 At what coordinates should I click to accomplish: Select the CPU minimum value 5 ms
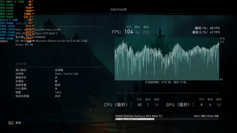click(x=148, y=105)
